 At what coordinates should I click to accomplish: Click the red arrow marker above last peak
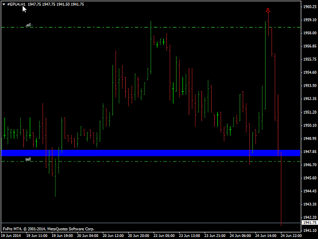pyautogui.click(x=268, y=11)
